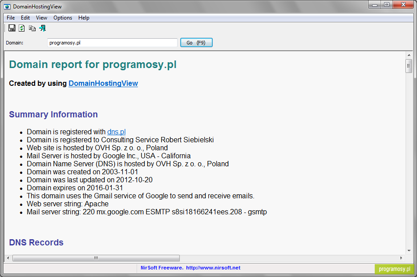Click the 'Summary Information' heading
This screenshot has height=277, width=417.
coord(53,114)
